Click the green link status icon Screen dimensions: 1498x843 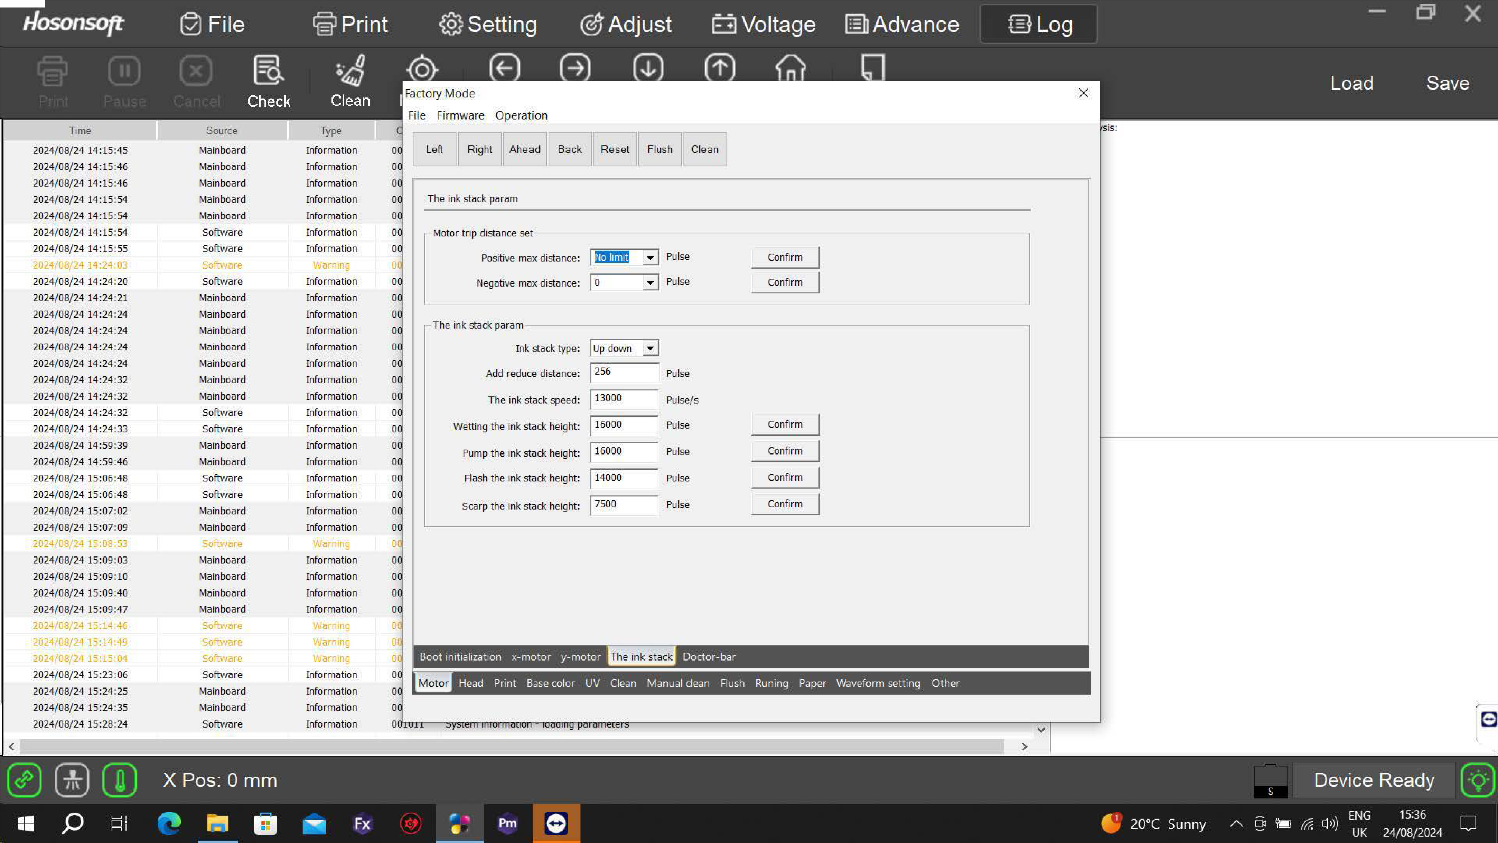click(x=24, y=780)
